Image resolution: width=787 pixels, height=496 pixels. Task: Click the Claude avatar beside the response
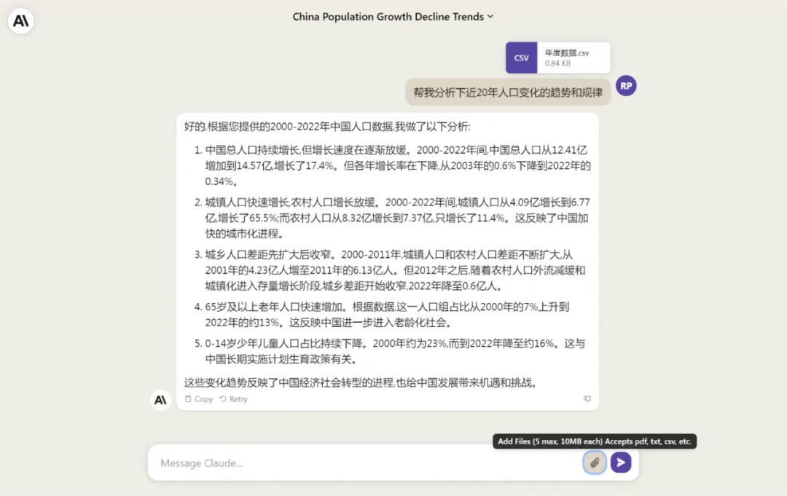pyautogui.click(x=160, y=400)
